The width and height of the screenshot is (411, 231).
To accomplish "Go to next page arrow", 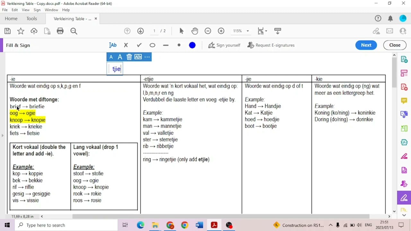I will (140, 31).
